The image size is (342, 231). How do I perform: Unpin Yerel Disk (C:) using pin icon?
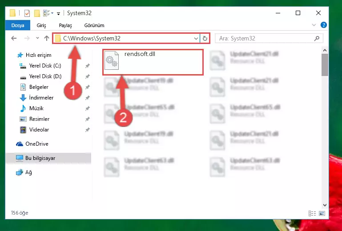88,66
